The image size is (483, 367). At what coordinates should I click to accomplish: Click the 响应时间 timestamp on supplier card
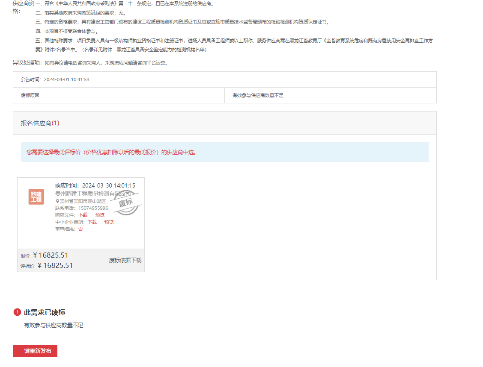tap(108, 185)
